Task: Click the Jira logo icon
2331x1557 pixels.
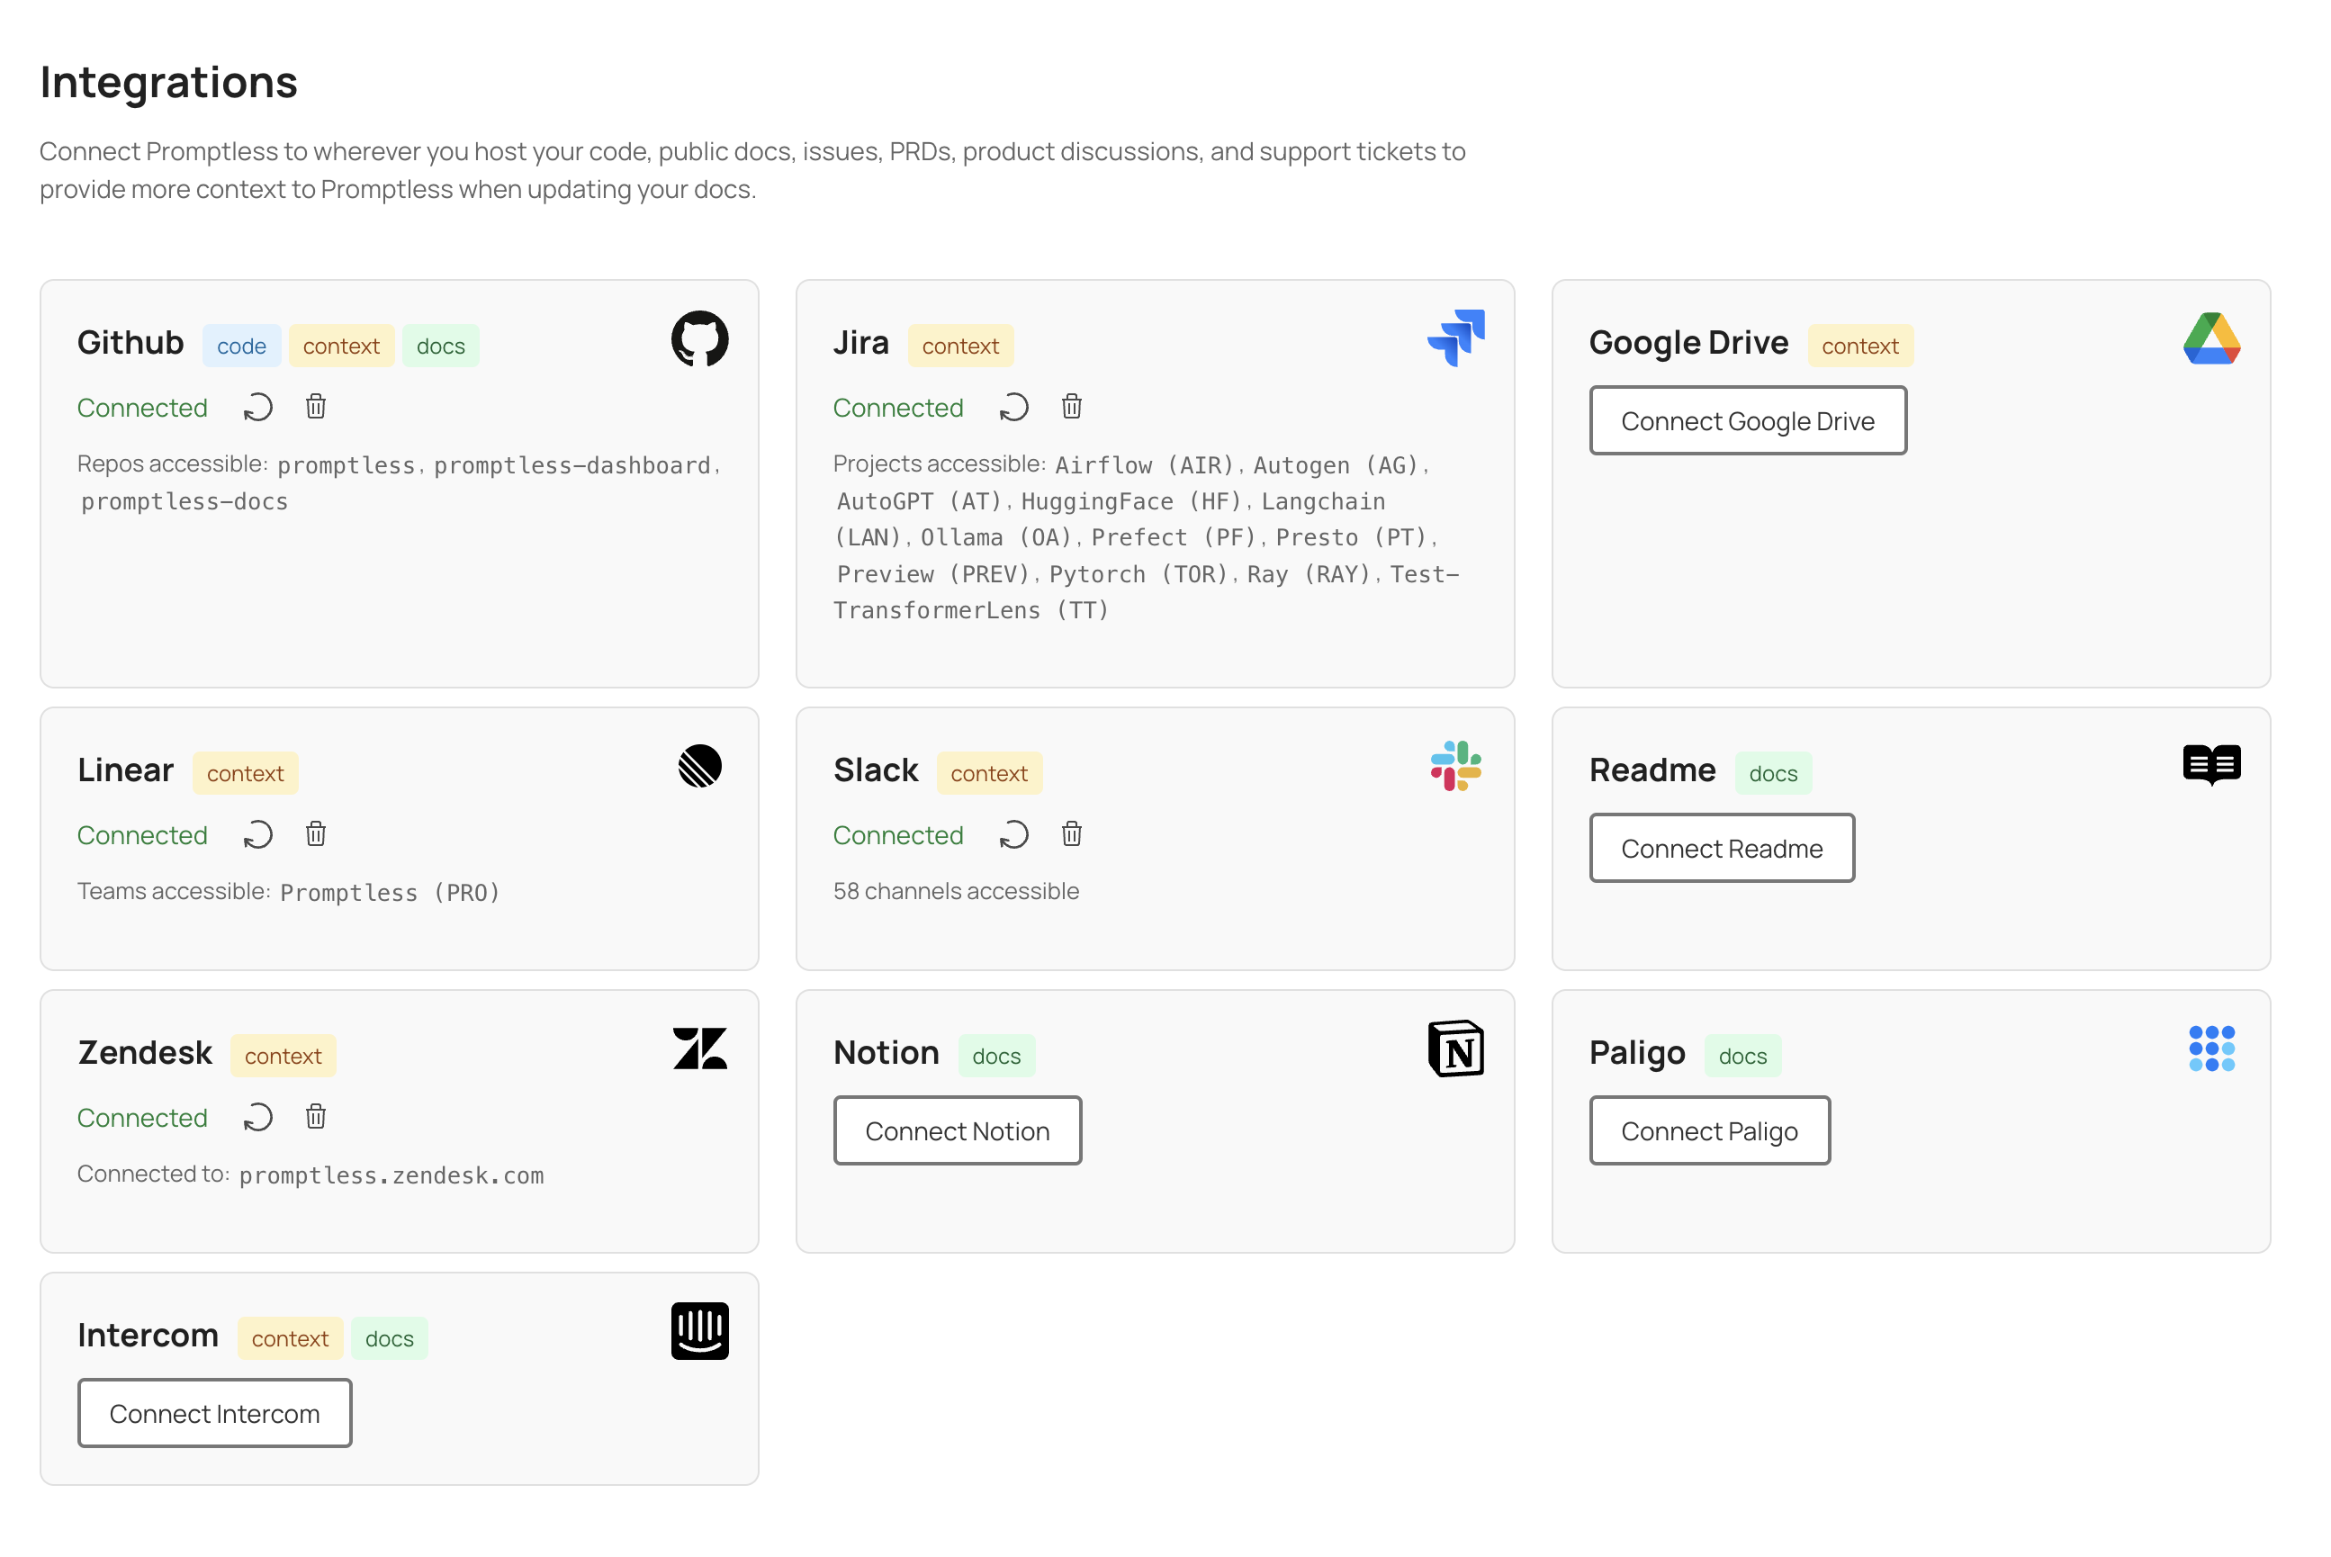Action: tap(1456, 338)
